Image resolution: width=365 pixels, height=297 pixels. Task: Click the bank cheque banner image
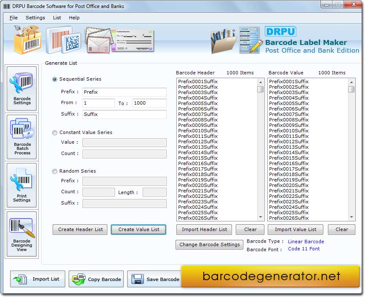click(x=133, y=40)
